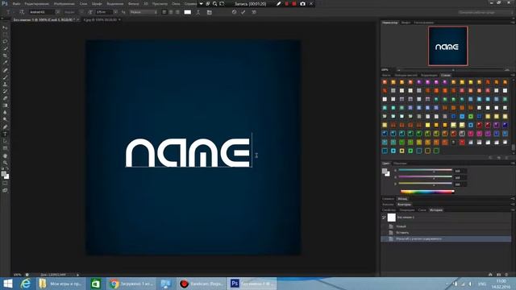Select the Eraser tool
This screenshot has height=290, width=516.
pos(5,98)
